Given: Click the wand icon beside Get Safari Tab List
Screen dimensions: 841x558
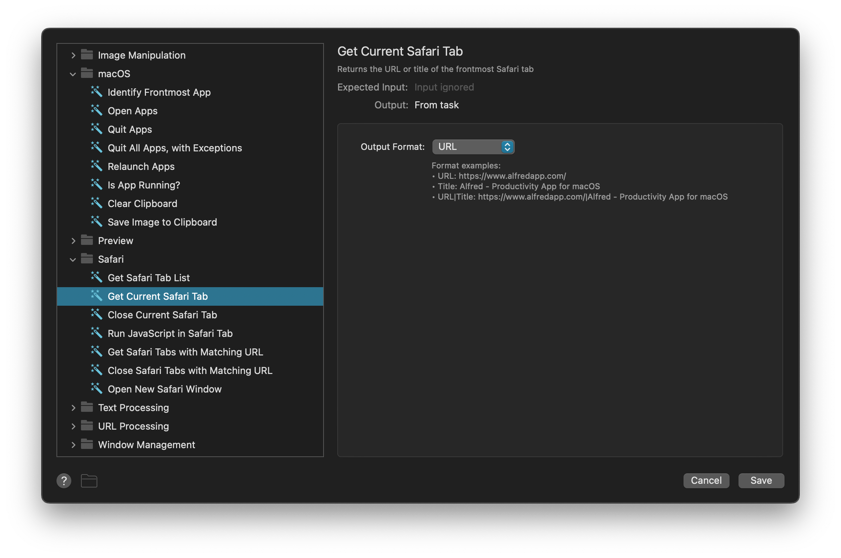Looking at the screenshot, I should [97, 277].
